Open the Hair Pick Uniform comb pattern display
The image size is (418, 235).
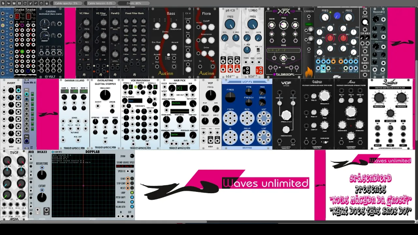pos(179,103)
